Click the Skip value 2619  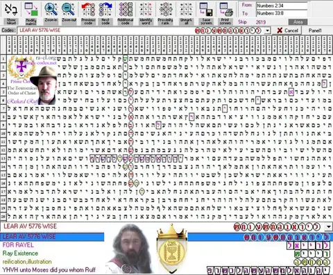click(x=261, y=22)
